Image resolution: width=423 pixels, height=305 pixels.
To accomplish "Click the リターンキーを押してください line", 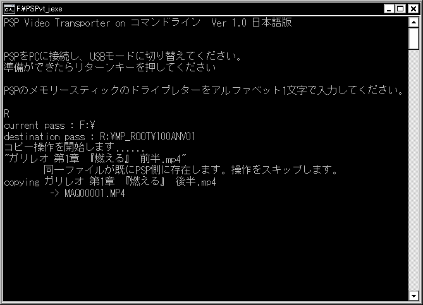I will [110, 68].
